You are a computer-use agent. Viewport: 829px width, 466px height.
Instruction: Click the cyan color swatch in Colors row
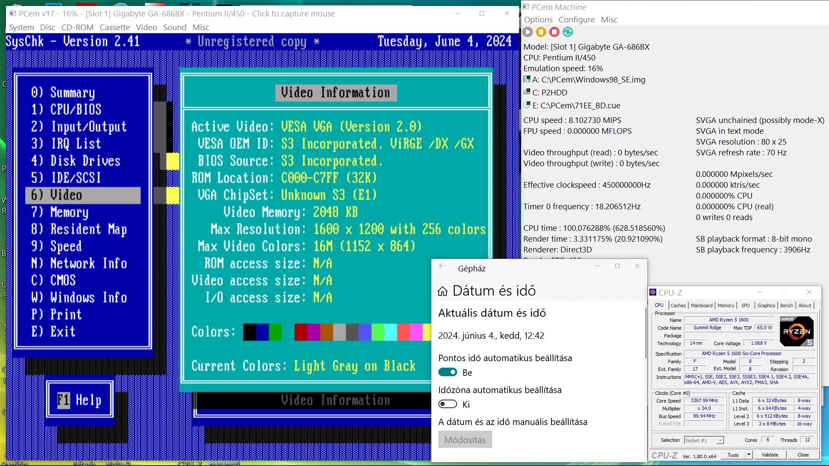(390, 332)
